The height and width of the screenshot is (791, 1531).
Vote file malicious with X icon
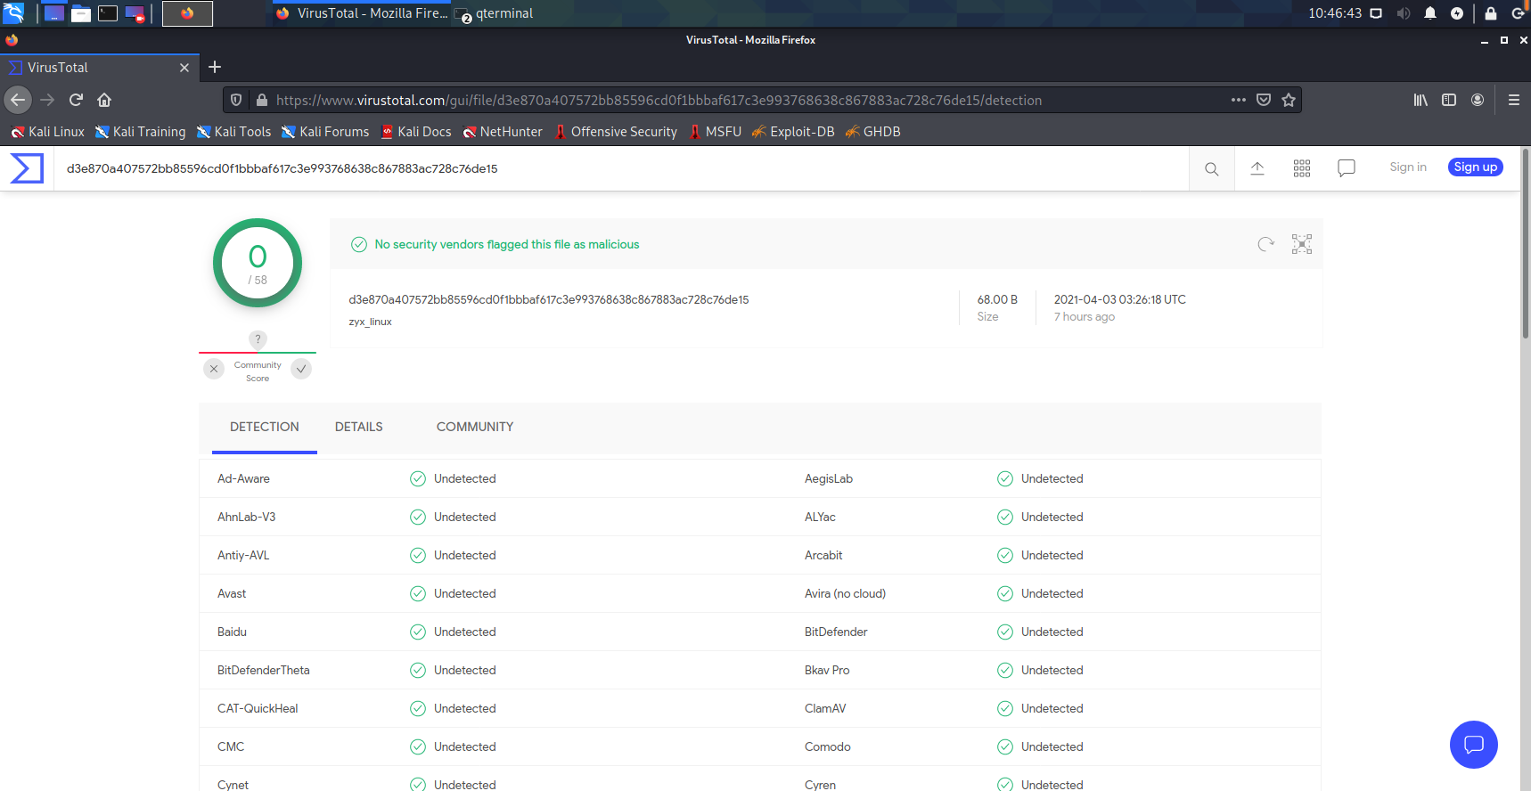click(214, 369)
